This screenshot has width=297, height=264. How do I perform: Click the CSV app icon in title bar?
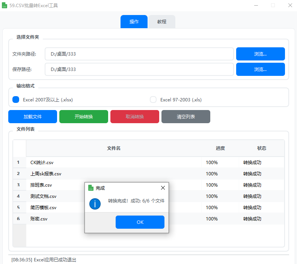pos(5,6)
